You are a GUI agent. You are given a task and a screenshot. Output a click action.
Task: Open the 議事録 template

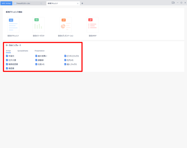click(x=41, y=60)
